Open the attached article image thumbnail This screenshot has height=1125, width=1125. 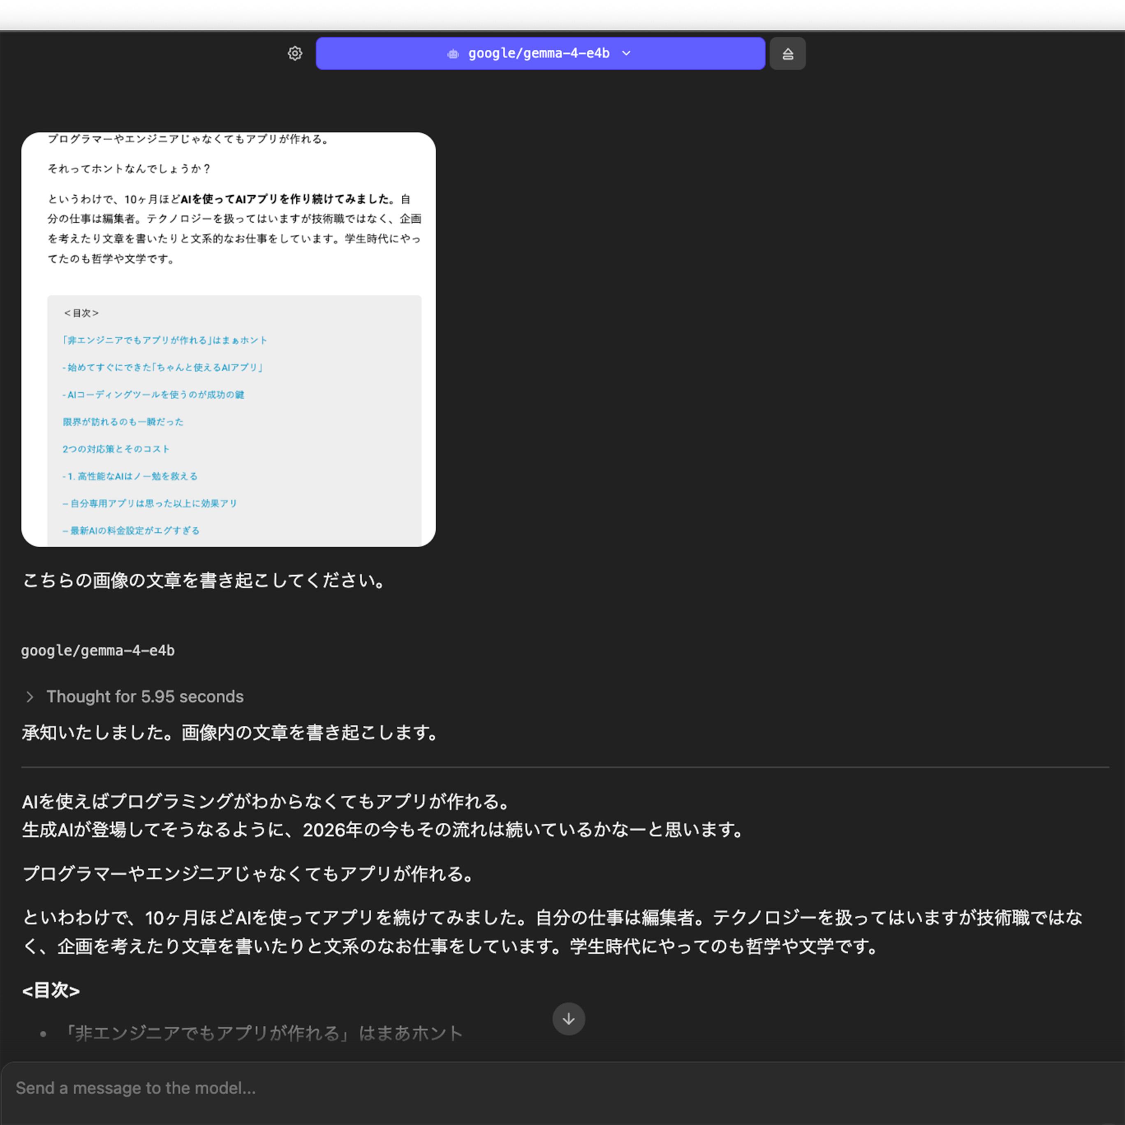[x=228, y=340]
